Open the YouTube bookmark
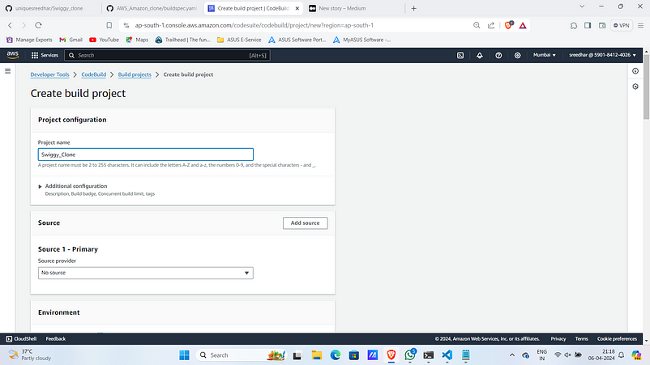The image size is (650, 365). click(x=104, y=40)
